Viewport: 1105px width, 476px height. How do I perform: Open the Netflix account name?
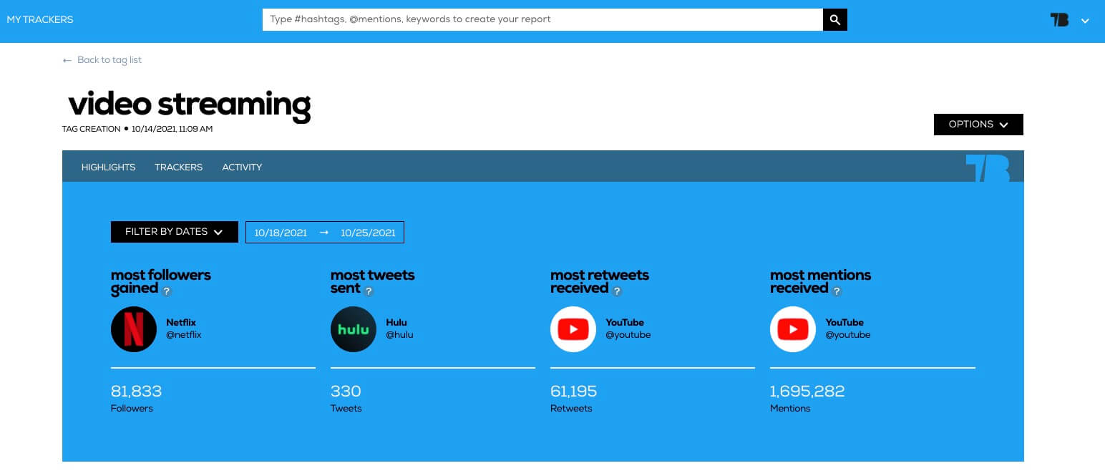[x=181, y=322]
